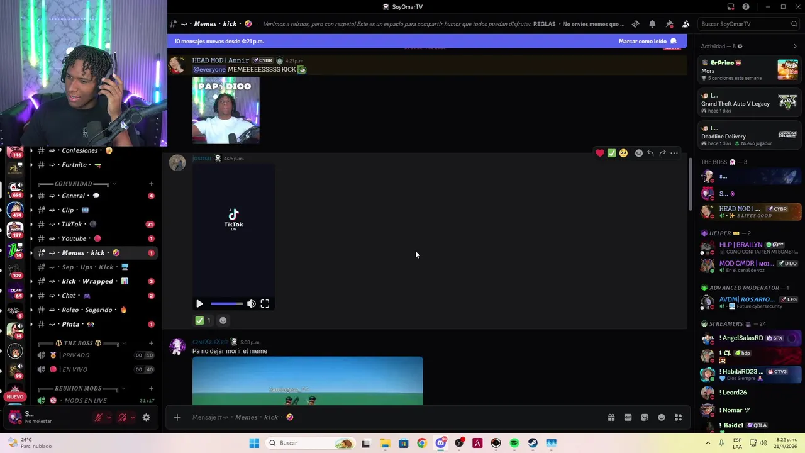Open Actividad settings gear
Image resolution: width=805 pixels, height=453 pixels.
tap(740, 46)
